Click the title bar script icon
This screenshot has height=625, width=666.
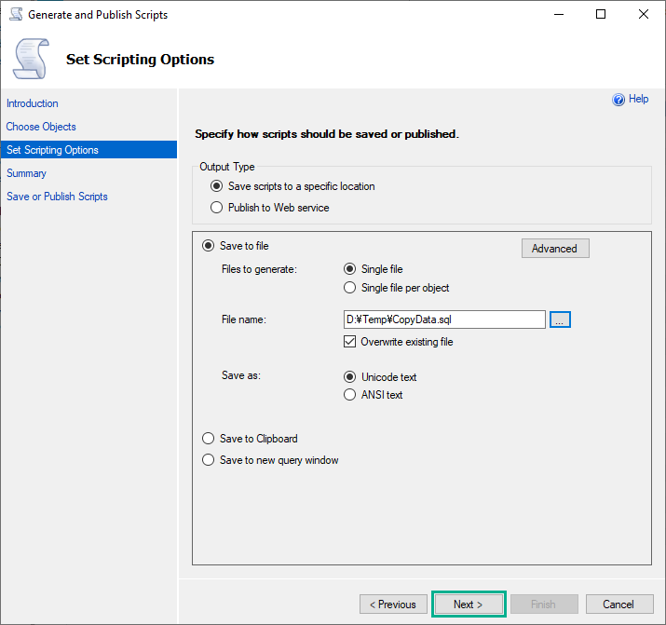15,15
